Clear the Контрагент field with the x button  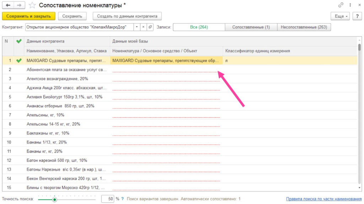coord(143,27)
